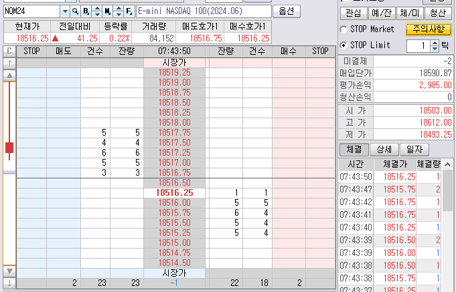Click the 거래량 value 84,152
This screenshot has width=456, height=292.
161,38
